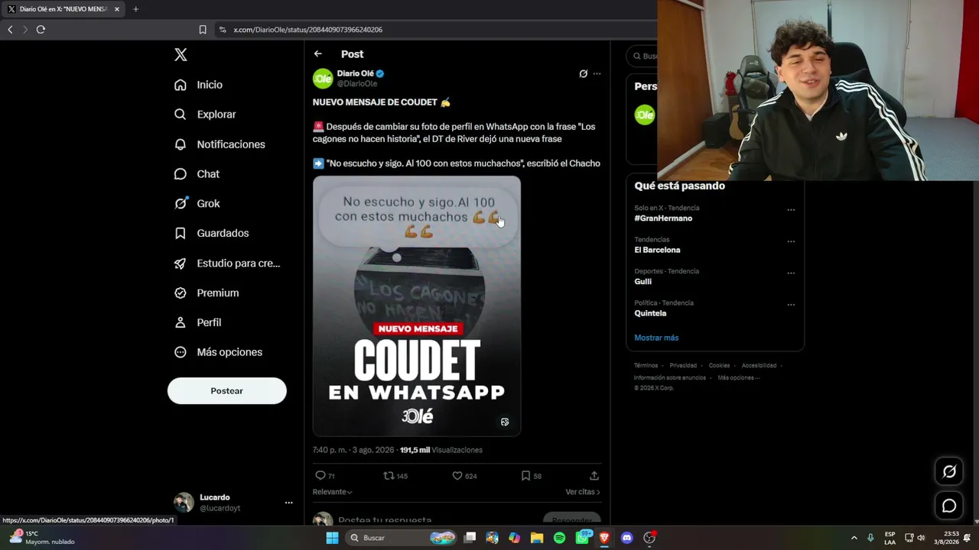Open the Cookies footer link

tap(719, 365)
